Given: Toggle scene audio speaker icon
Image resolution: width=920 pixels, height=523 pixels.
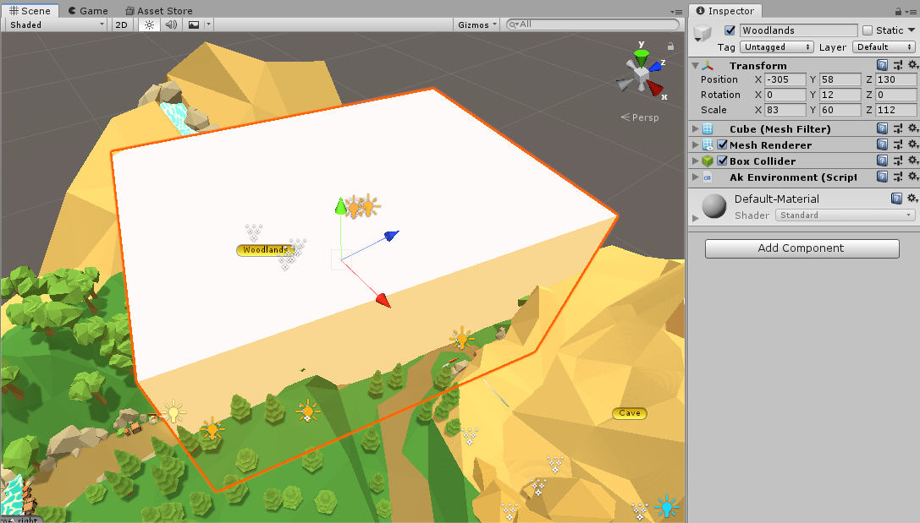Looking at the screenshot, I should [x=171, y=25].
